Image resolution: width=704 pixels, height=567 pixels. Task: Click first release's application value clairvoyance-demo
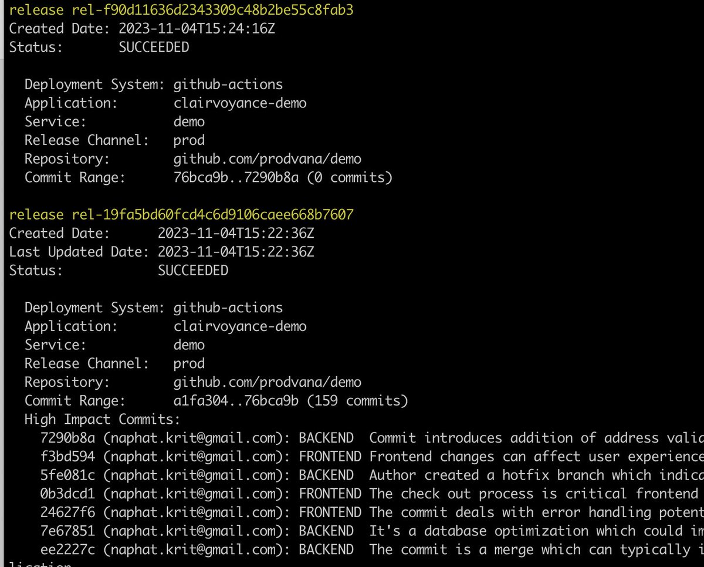(240, 103)
